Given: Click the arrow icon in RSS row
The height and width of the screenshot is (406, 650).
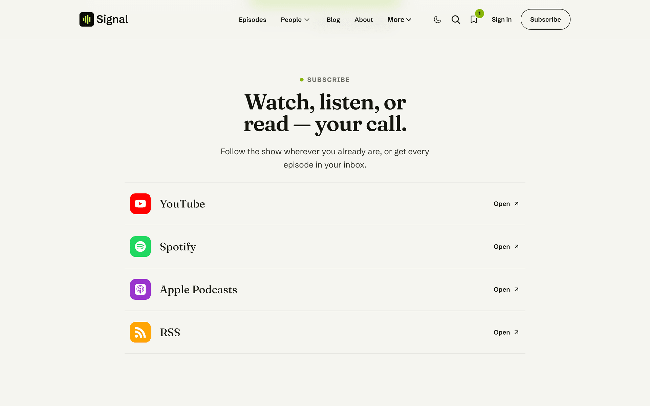Looking at the screenshot, I should pyautogui.click(x=516, y=332).
